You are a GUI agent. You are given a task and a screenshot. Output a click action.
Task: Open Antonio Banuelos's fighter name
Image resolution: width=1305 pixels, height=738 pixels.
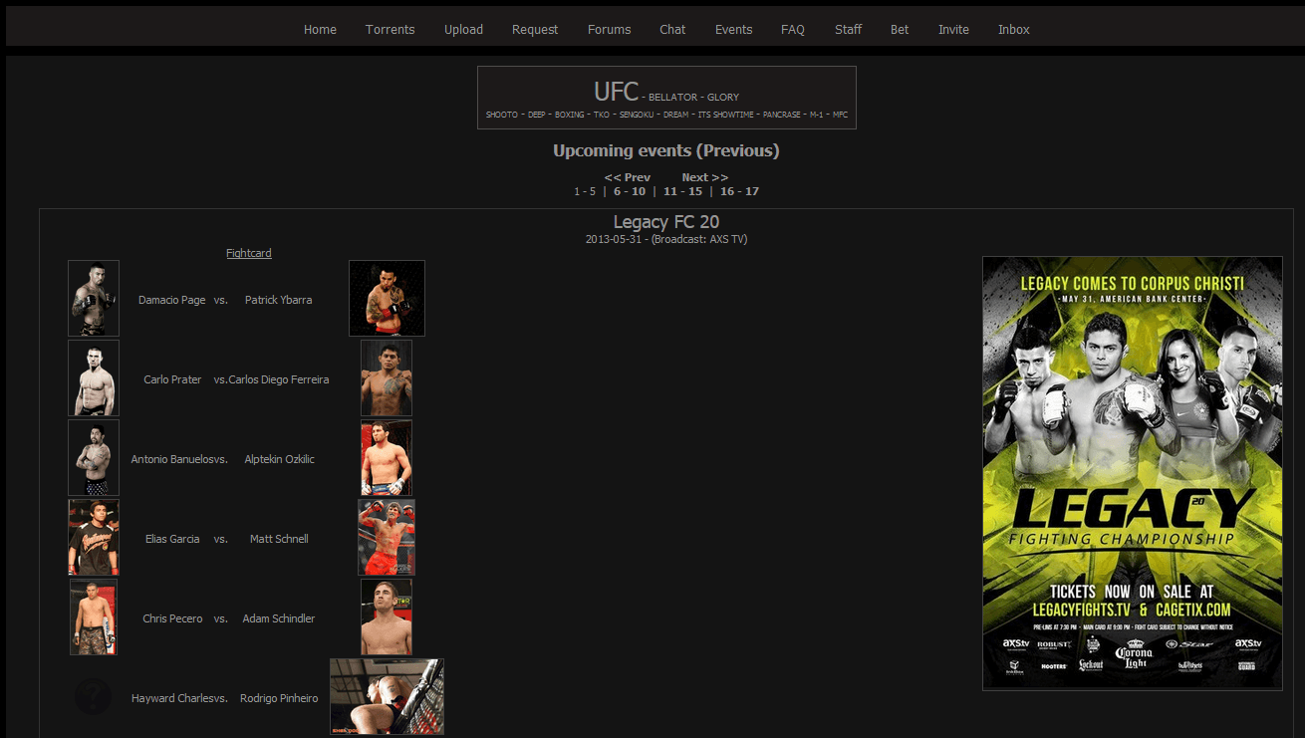point(171,459)
